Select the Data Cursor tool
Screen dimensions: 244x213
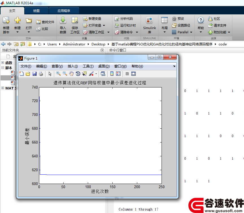[84, 74]
